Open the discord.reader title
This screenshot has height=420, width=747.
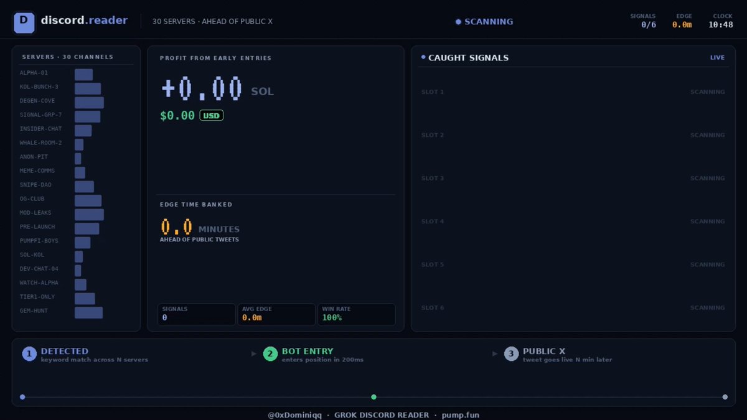[84, 21]
